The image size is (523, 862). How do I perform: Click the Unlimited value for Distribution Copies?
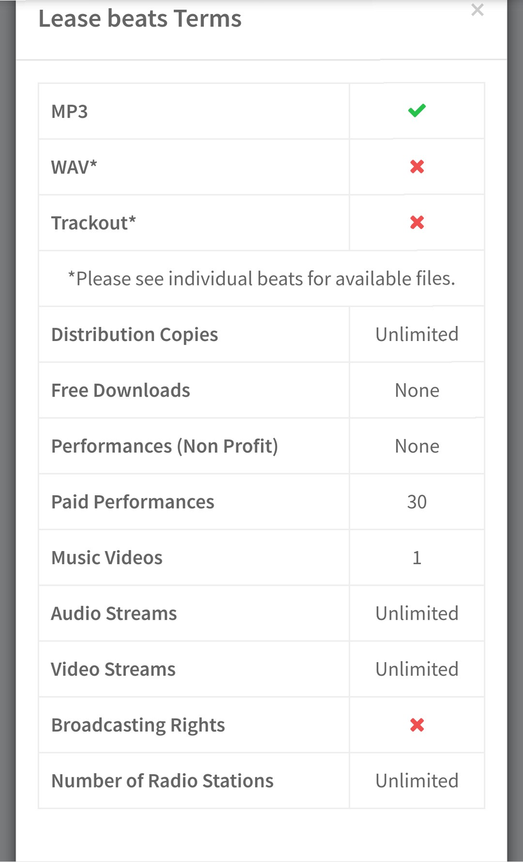pos(417,335)
